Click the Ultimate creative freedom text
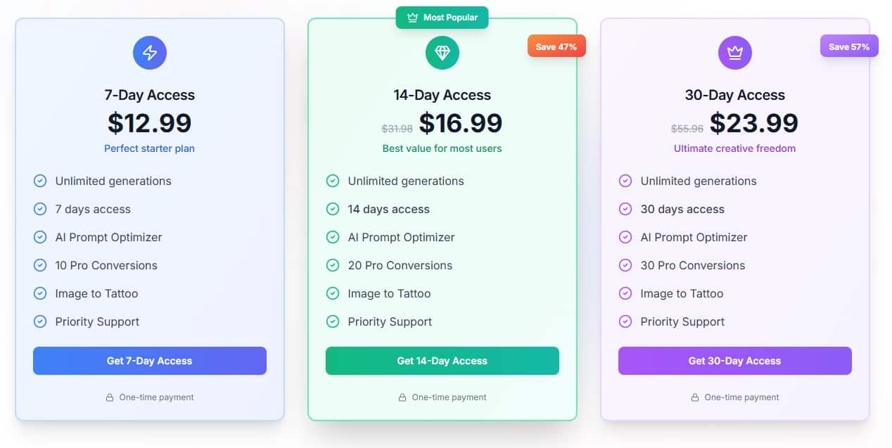892x448 pixels. (734, 148)
